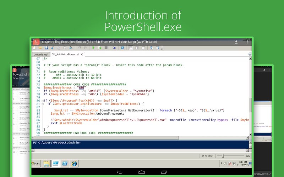Show script pane on right layout toggle
The height and width of the screenshot is (177, 284).
[x=137, y=48]
